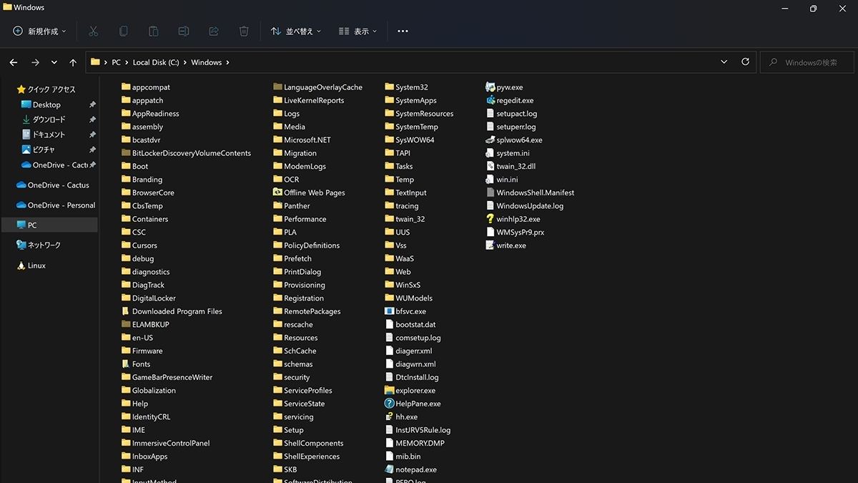The image size is (858, 483).
Task: Open the three-dot more options menu
Action: pyautogui.click(x=403, y=31)
